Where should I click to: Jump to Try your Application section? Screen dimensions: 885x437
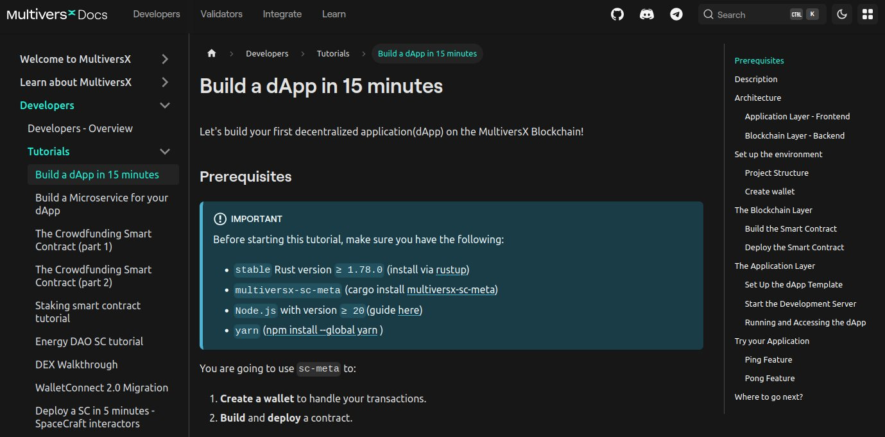[772, 341]
